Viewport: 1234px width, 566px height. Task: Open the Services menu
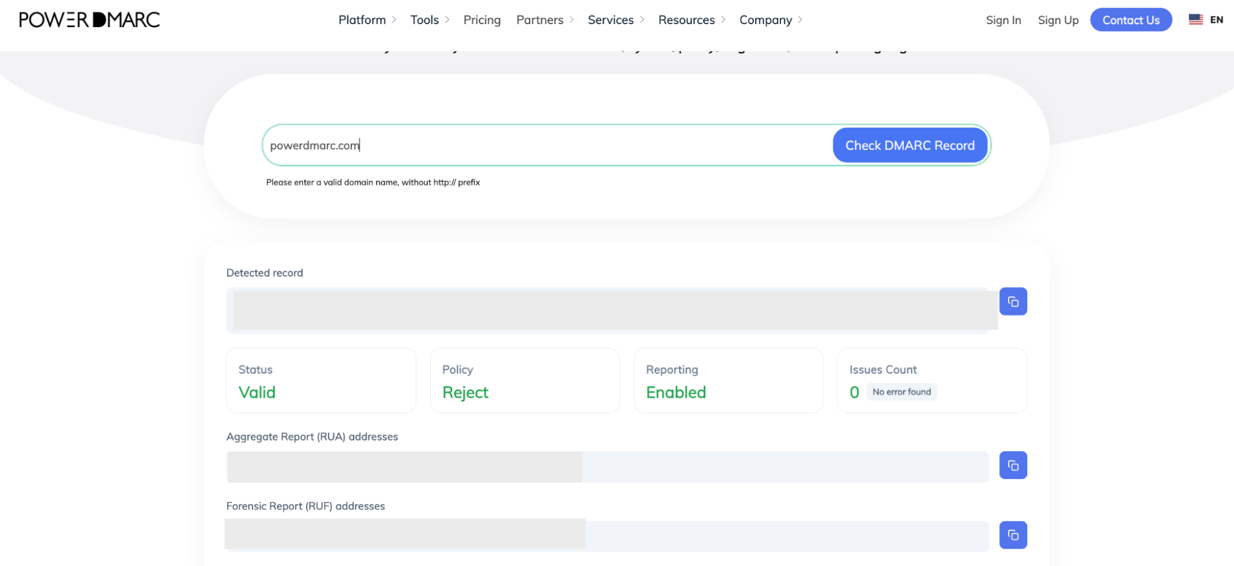611,20
